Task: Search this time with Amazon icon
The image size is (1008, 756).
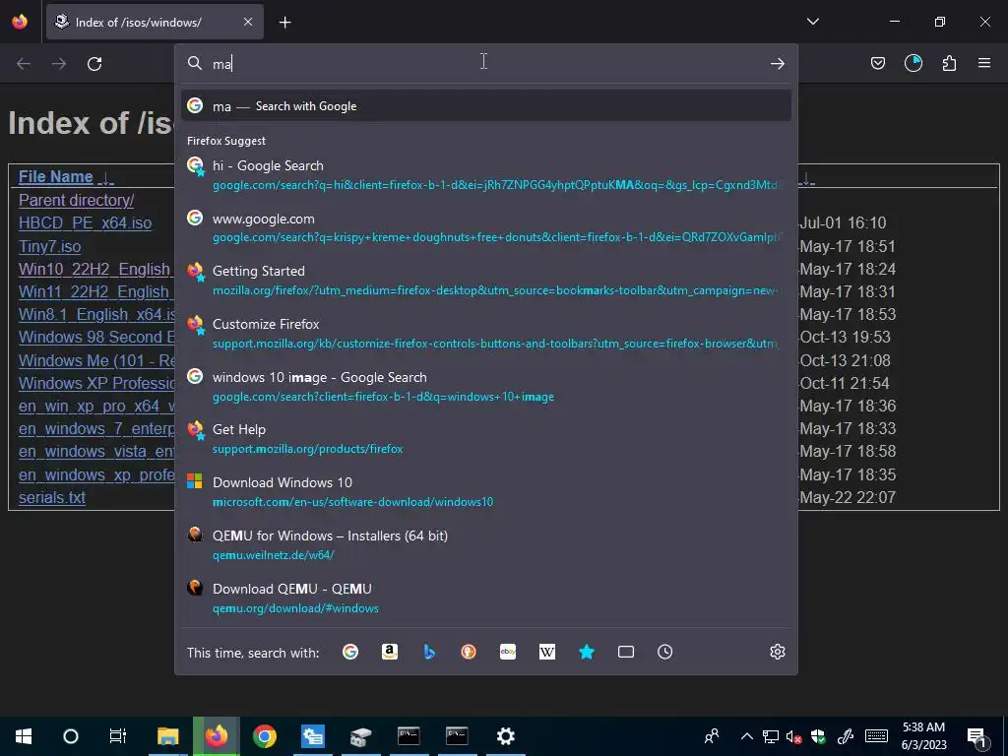Action: point(390,652)
